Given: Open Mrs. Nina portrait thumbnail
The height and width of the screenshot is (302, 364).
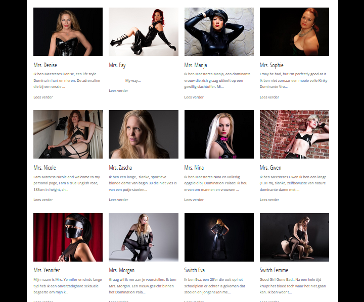Looking at the screenshot, I should click(219, 134).
